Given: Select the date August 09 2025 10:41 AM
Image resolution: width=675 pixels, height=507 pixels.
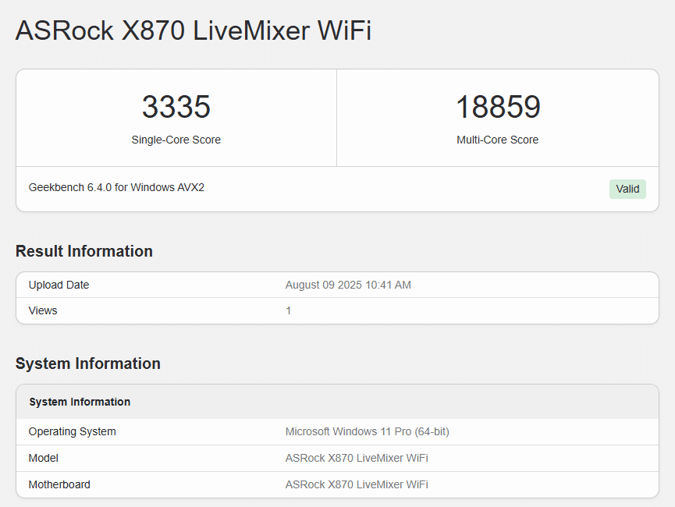Looking at the screenshot, I should [348, 285].
